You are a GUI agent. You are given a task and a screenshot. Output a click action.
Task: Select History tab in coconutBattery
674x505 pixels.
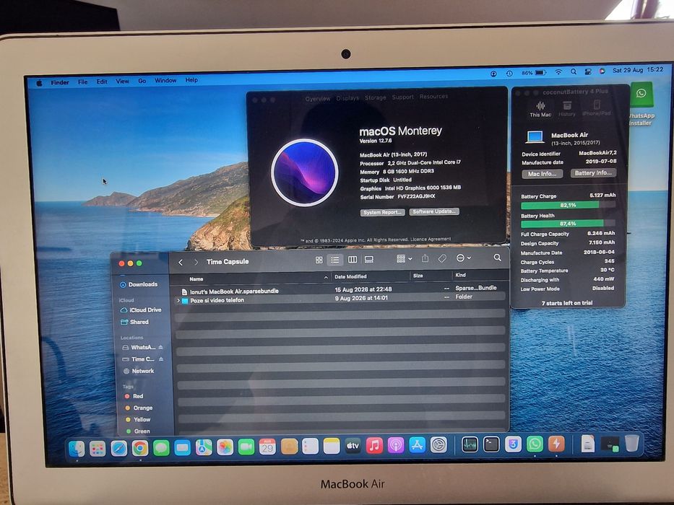pos(567,109)
